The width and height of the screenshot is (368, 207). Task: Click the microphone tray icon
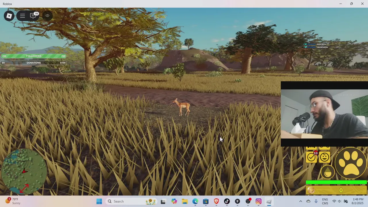coord(316,201)
